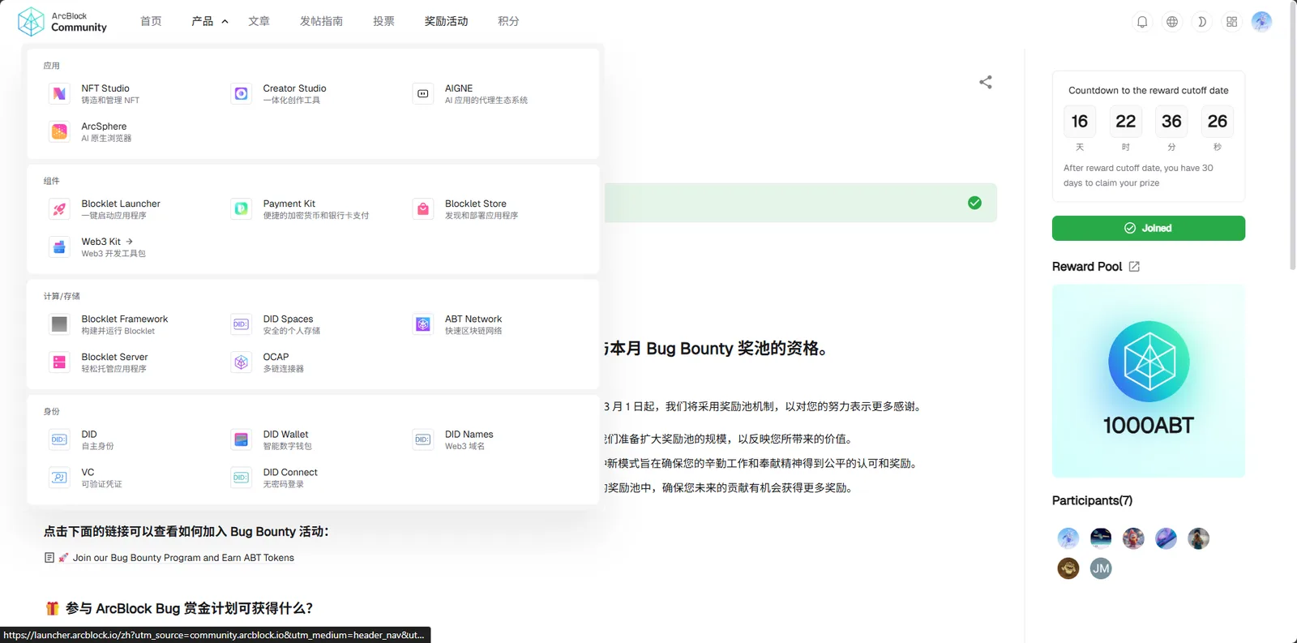Open the Creator Studio icon

(x=241, y=94)
